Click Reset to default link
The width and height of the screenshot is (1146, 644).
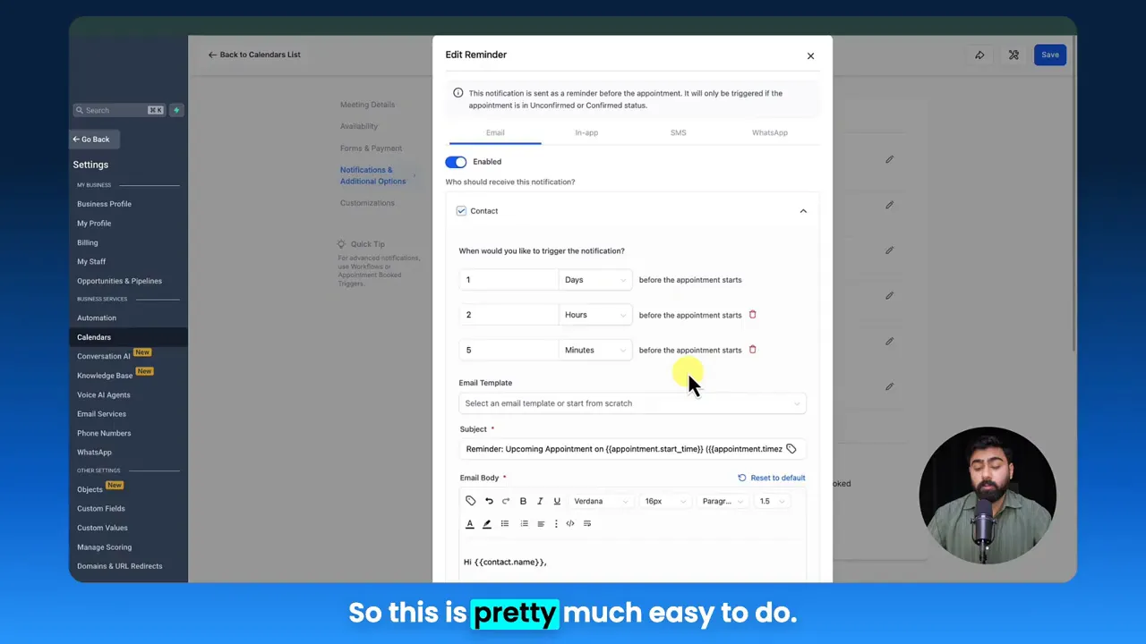(771, 478)
